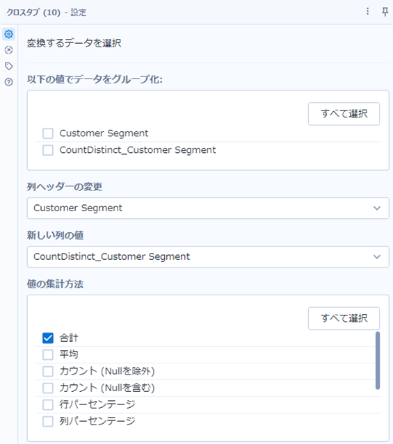
Task: Enable カウント (Nullを除外) checkbox
Action: click(x=47, y=371)
